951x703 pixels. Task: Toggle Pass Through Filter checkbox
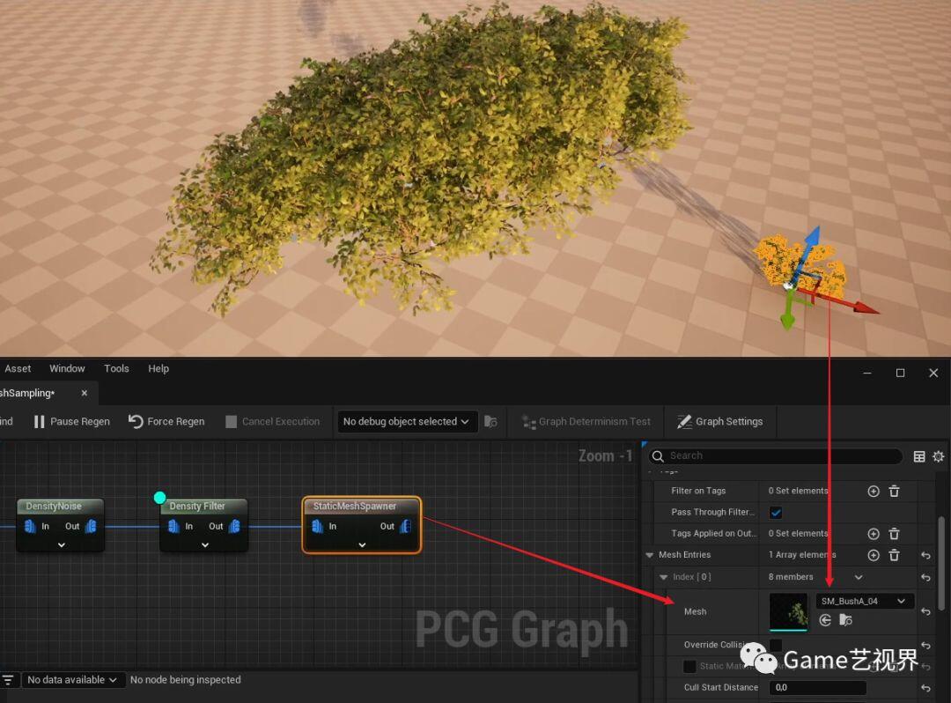775,513
